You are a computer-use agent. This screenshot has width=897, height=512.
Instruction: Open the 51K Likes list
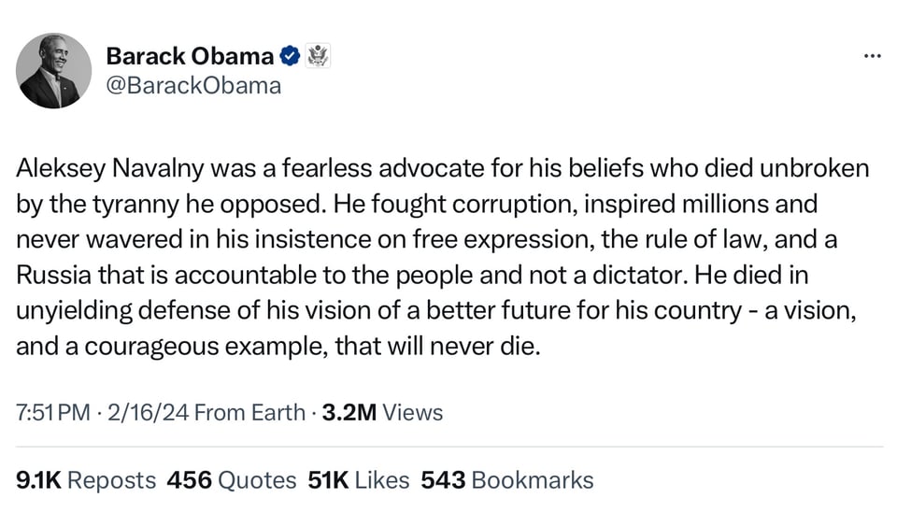tap(359, 480)
